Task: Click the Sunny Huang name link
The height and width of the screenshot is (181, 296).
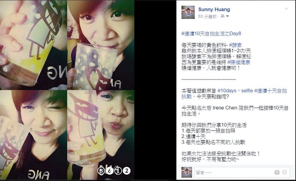Action: click(x=214, y=10)
